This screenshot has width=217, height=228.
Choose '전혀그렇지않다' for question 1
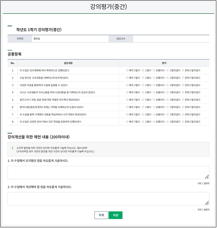click(x=183, y=70)
